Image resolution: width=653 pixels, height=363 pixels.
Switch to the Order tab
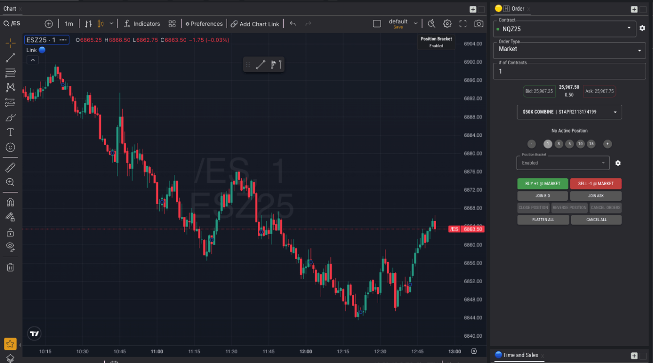tap(518, 9)
